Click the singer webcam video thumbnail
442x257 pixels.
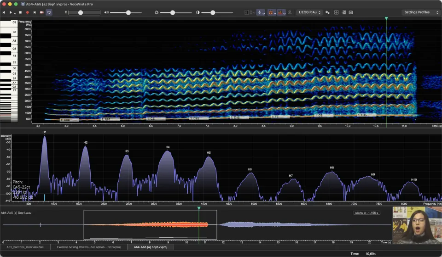click(x=417, y=225)
